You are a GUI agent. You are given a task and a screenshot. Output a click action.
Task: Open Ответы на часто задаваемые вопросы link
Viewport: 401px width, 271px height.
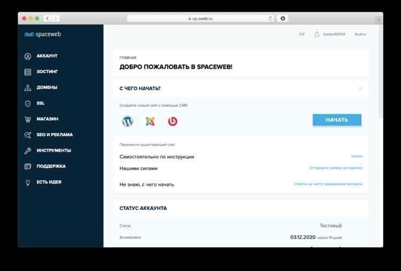point(328,184)
